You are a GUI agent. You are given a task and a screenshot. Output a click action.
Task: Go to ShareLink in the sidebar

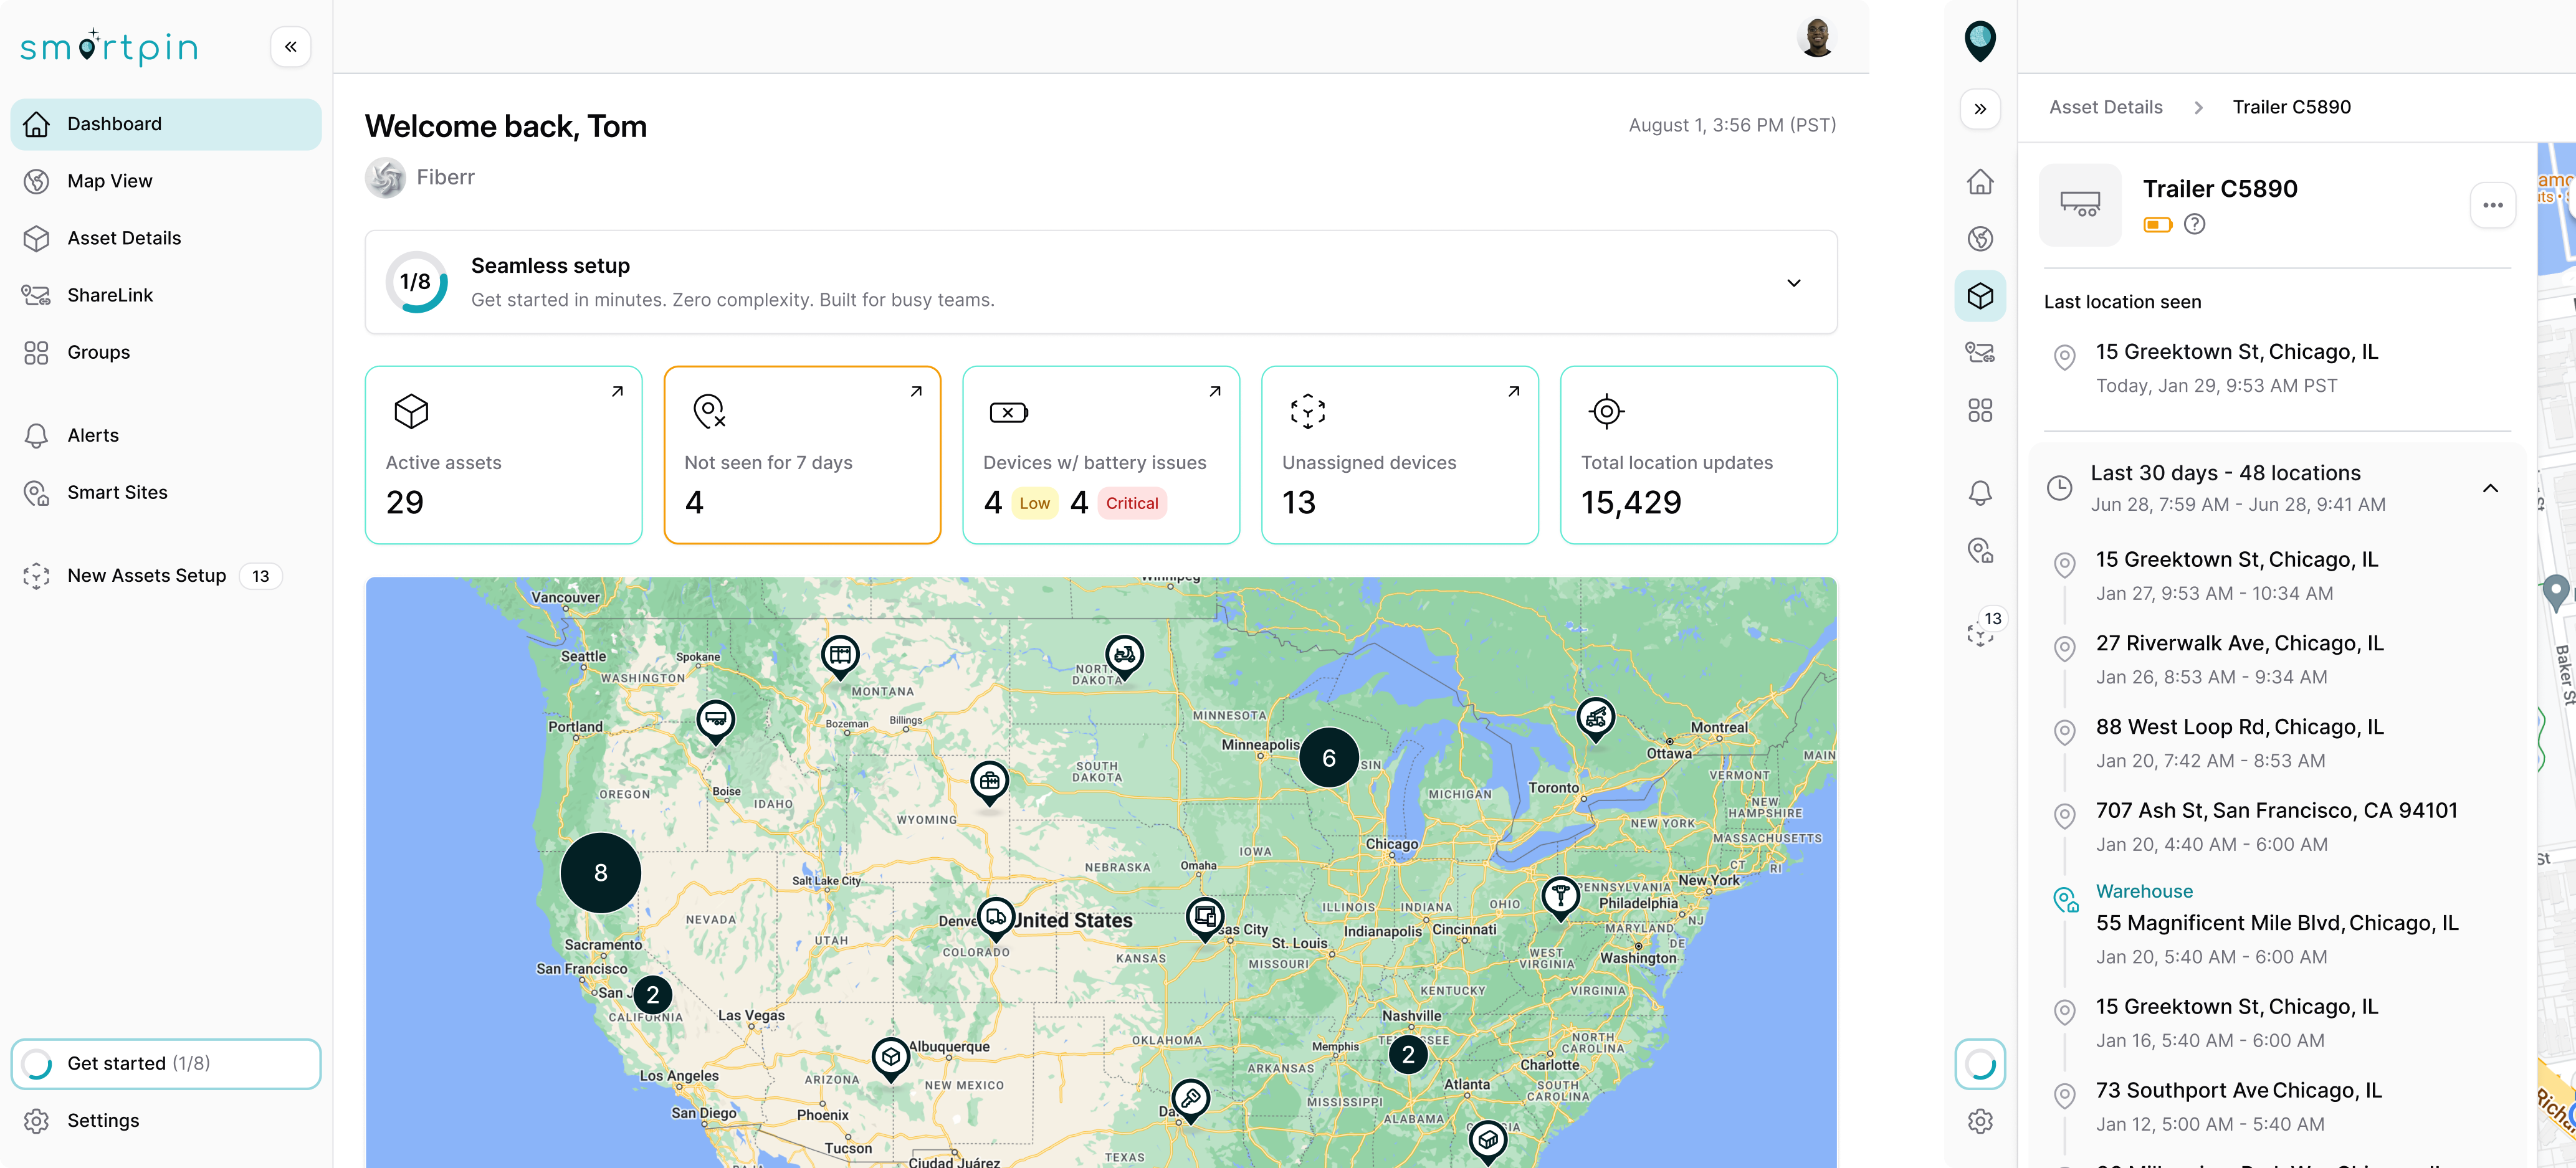tap(110, 295)
